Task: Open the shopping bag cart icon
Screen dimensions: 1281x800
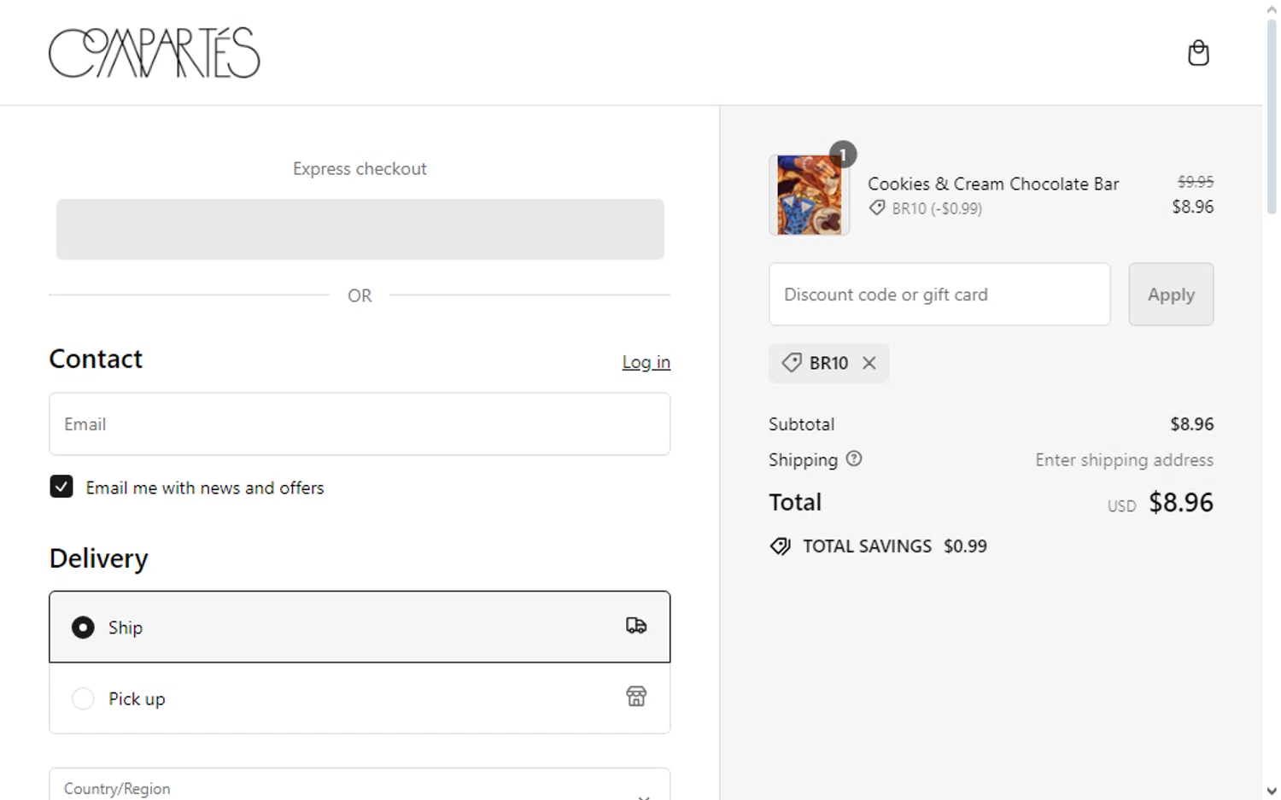Action: [1198, 53]
